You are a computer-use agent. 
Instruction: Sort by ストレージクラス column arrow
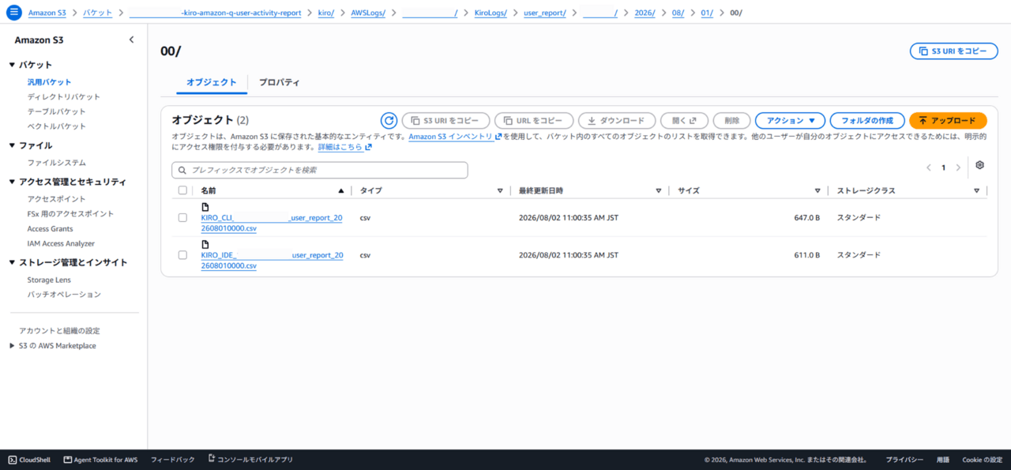[977, 190]
